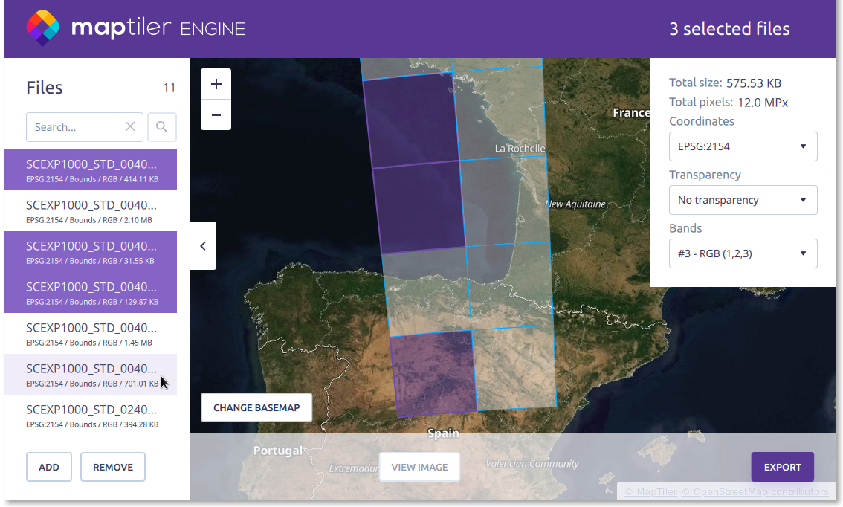Deselect the 31.55 KB file entry
The height and width of the screenshot is (507, 843).
pyautogui.click(x=90, y=252)
